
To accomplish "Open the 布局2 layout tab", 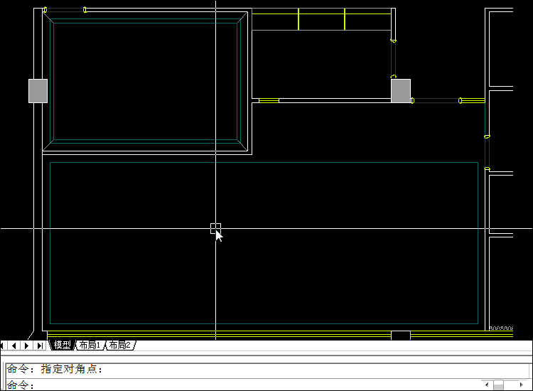I will [120, 346].
